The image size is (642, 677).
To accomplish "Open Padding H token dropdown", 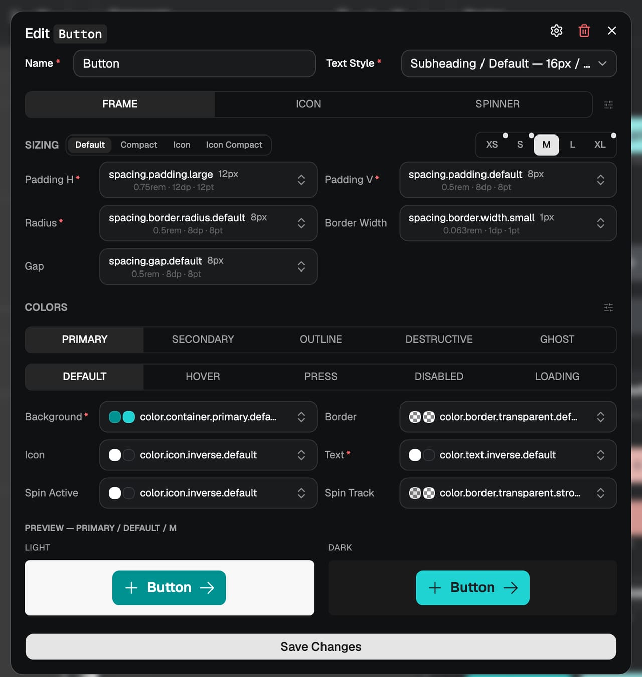I will point(209,180).
